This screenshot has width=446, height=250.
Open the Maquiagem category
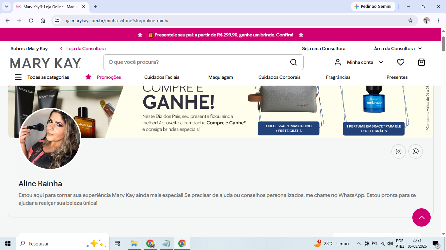click(221, 77)
